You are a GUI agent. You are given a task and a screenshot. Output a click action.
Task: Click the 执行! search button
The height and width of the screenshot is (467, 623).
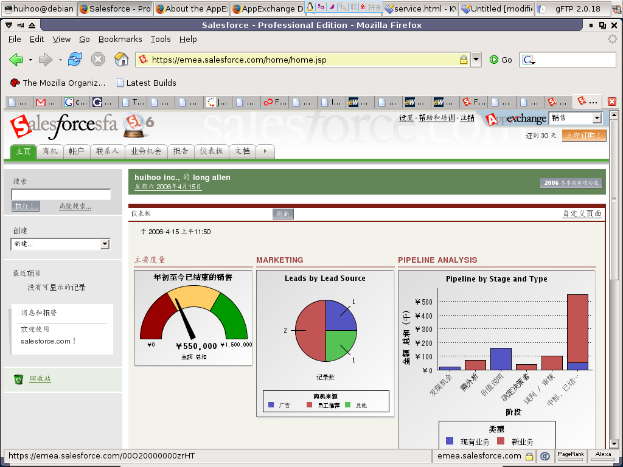25,206
